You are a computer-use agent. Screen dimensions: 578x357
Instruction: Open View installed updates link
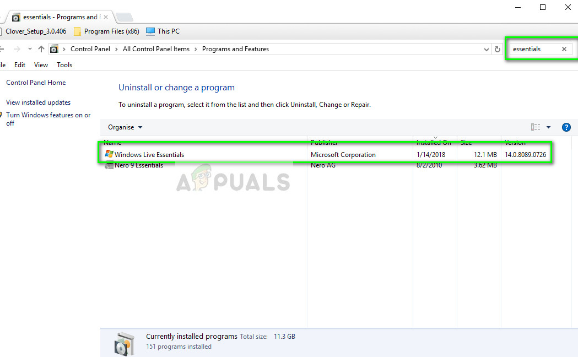(x=39, y=102)
